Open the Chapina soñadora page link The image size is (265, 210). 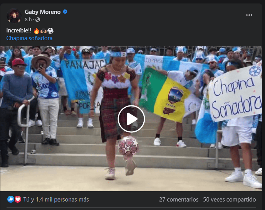29,38
